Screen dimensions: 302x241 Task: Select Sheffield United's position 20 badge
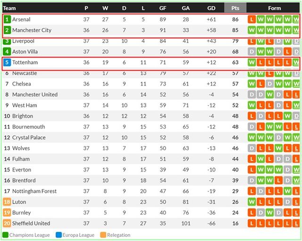point(7,224)
